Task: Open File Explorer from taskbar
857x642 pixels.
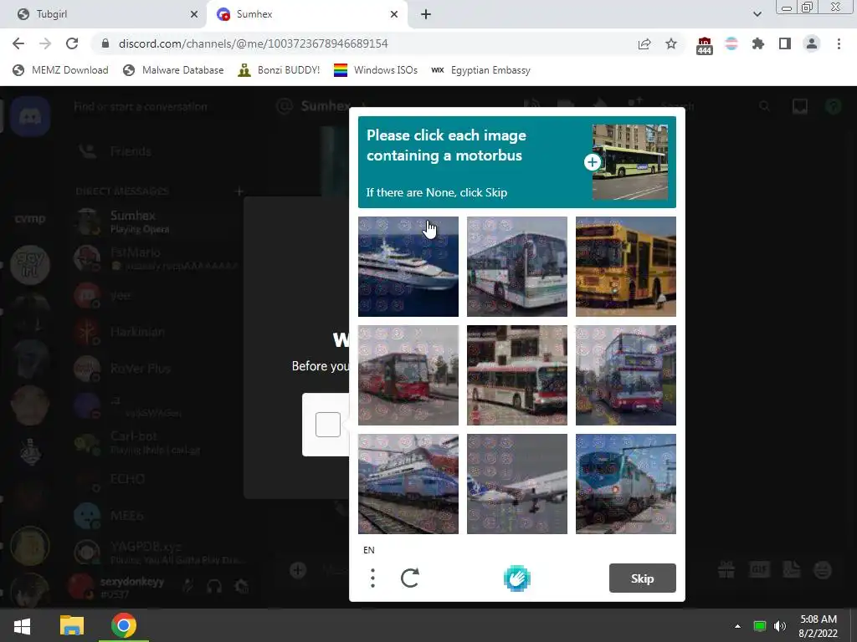Action: tap(72, 625)
